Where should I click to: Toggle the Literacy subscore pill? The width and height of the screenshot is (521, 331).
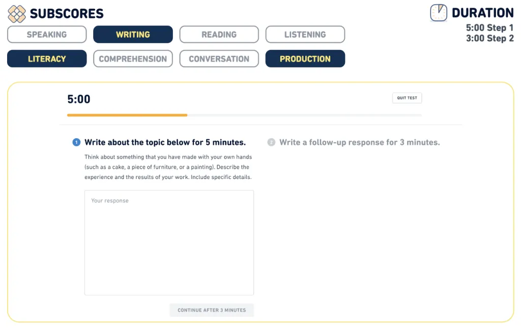pos(47,59)
